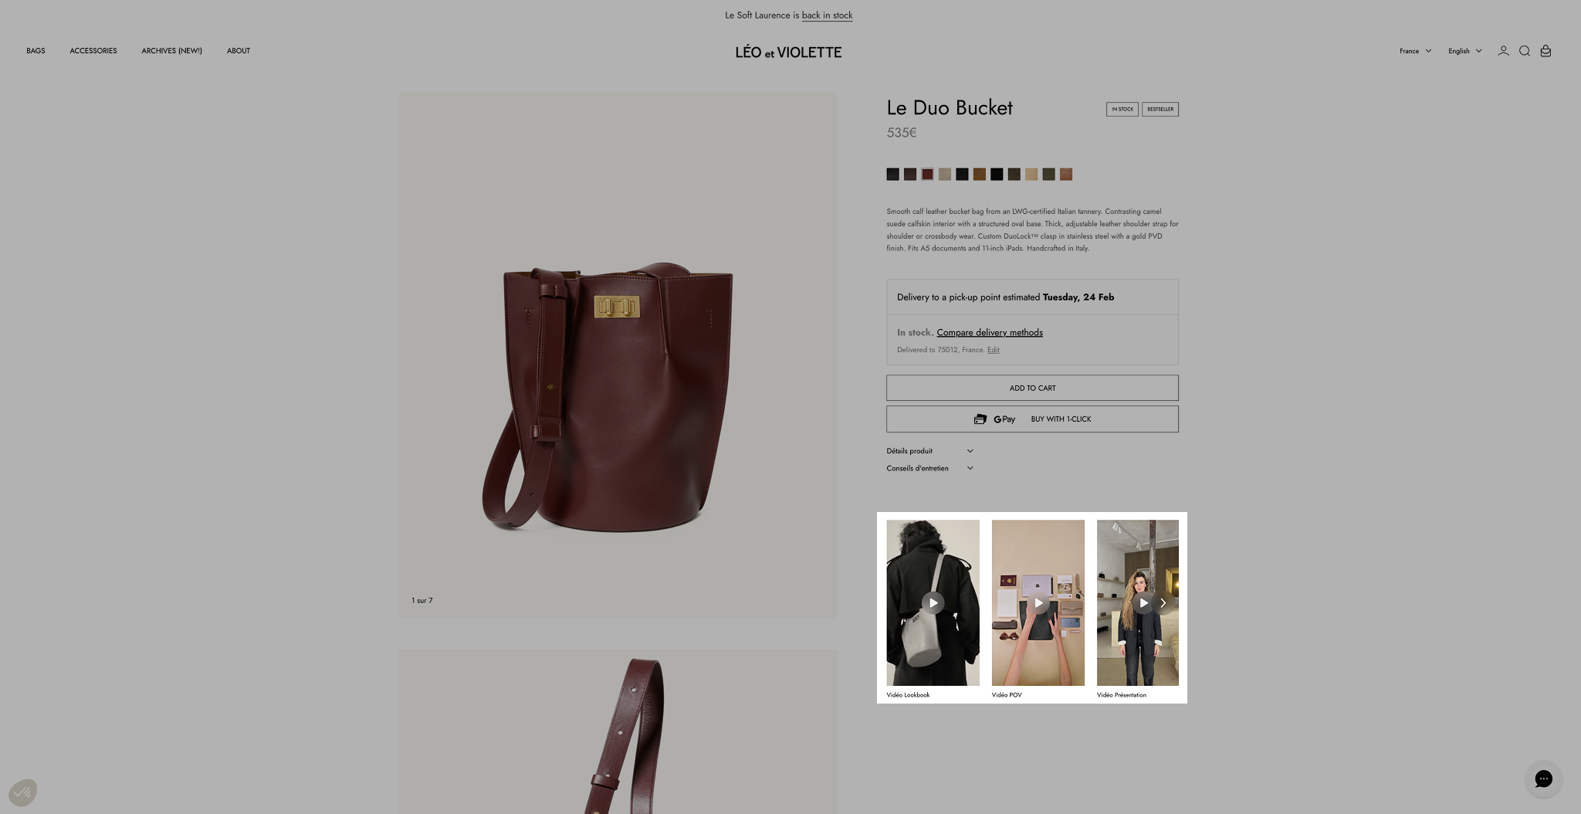Show next video with the carousel arrow
1581x814 pixels.
click(x=1163, y=602)
